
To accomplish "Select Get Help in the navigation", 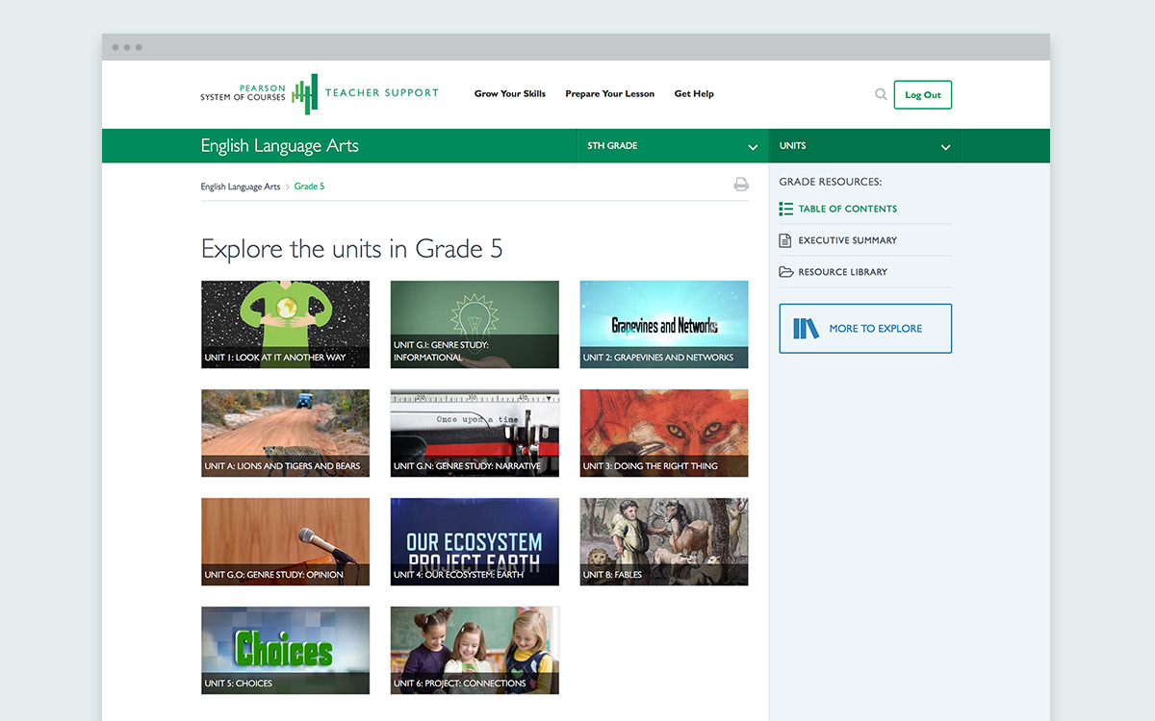I will 694,94.
